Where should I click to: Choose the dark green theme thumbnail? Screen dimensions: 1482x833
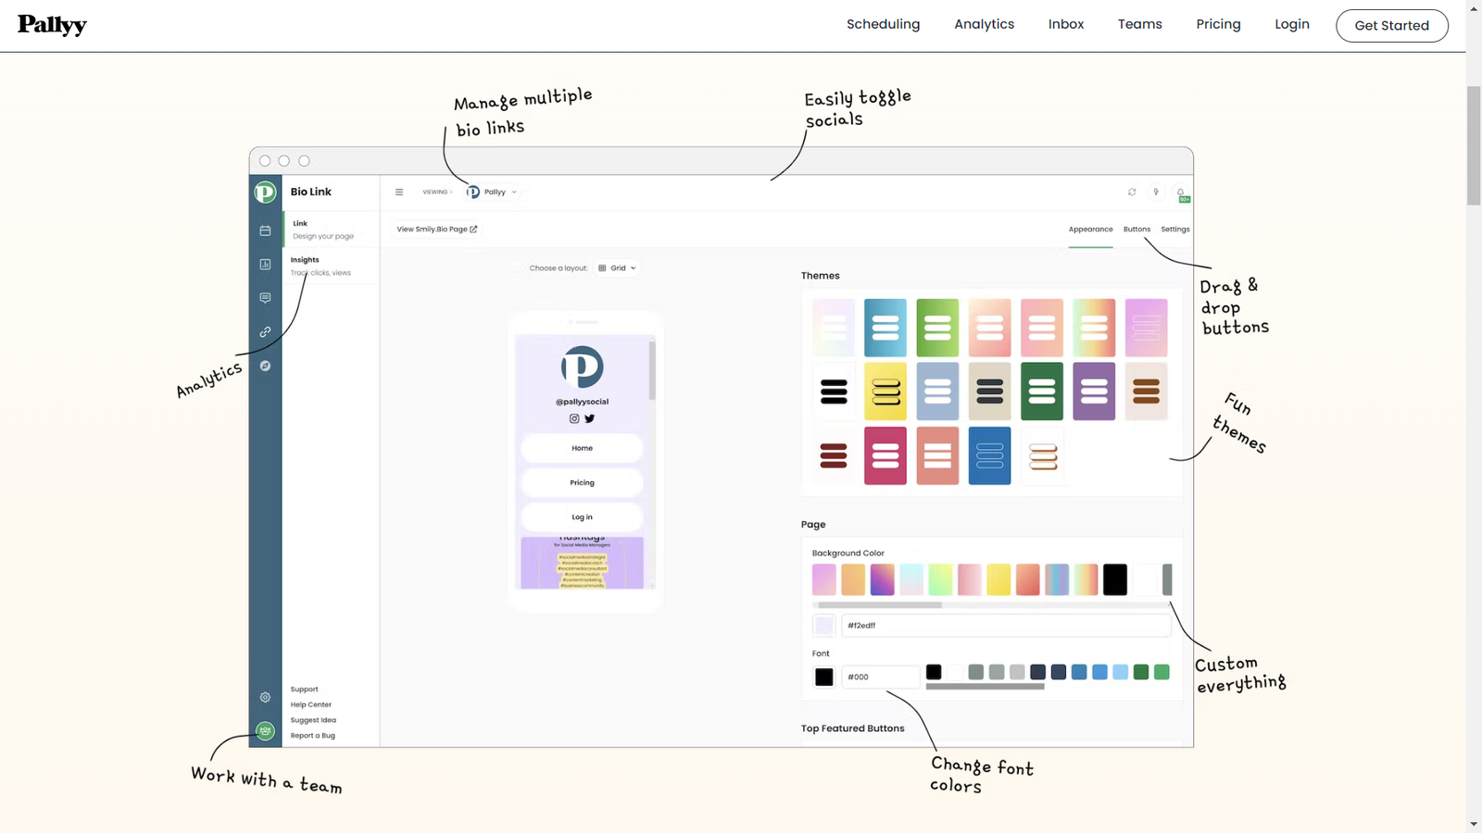(x=1042, y=392)
